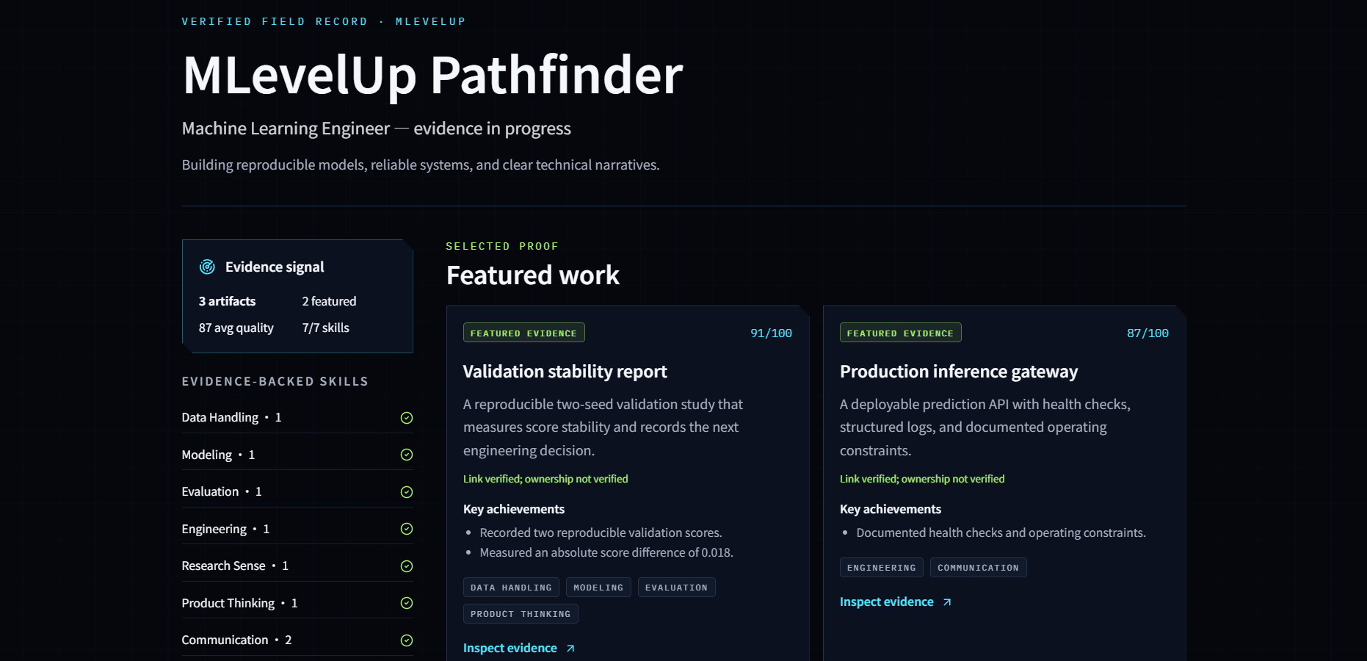The height and width of the screenshot is (661, 1367).
Task: Click the Modeling skill row label
Action: [218, 455]
